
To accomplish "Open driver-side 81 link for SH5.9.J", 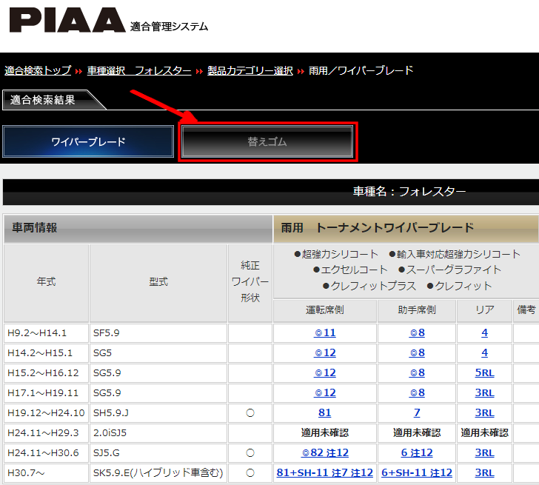I will [324, 413].
